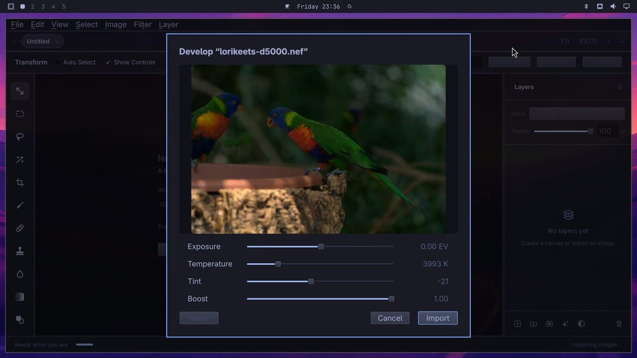Adjust the Exposure slider

coord(321,247)
